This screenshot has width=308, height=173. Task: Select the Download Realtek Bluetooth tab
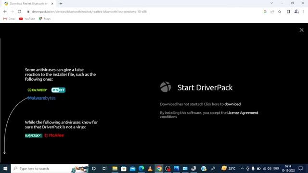click(28, 3)
